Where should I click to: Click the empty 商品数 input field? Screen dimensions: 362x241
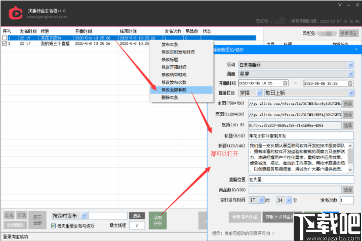295,190
